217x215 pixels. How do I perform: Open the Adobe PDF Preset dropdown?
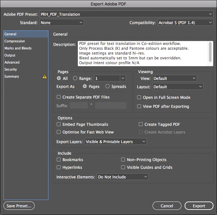tap(126, 14)
